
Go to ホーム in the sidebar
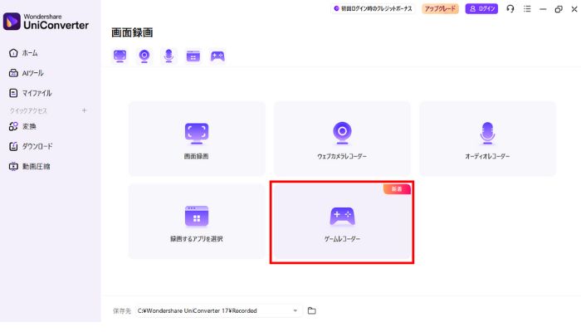coord(23,53)
